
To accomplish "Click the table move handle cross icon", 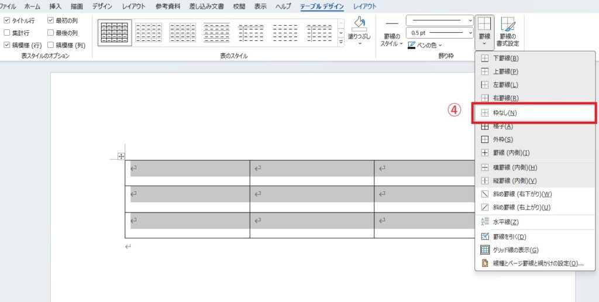I will point(121,156).
